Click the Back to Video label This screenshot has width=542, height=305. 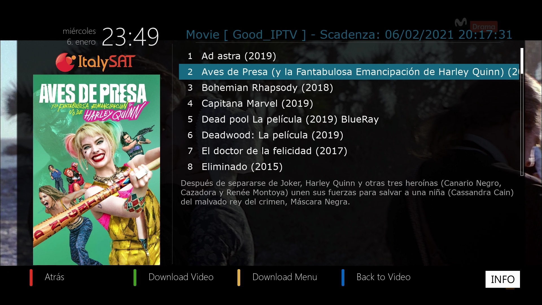383,277
